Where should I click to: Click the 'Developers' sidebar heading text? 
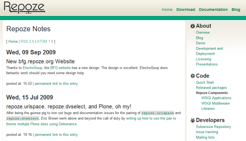click(210, 120)
